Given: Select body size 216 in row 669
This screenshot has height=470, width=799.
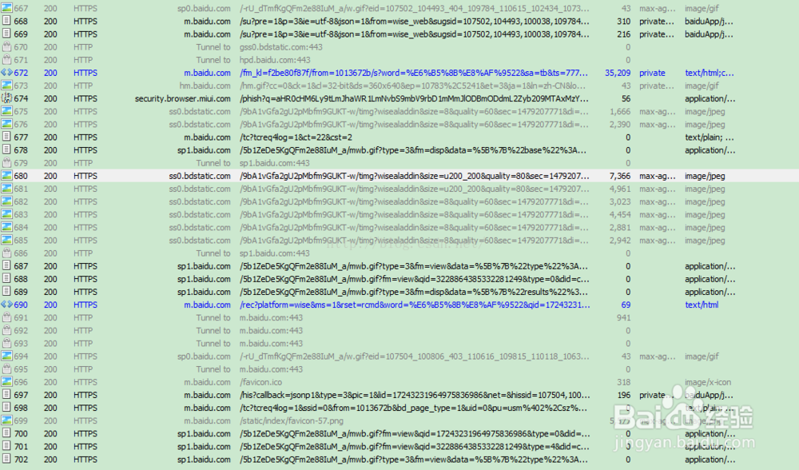Looking at the screenshot, I should tap(623, 34).
